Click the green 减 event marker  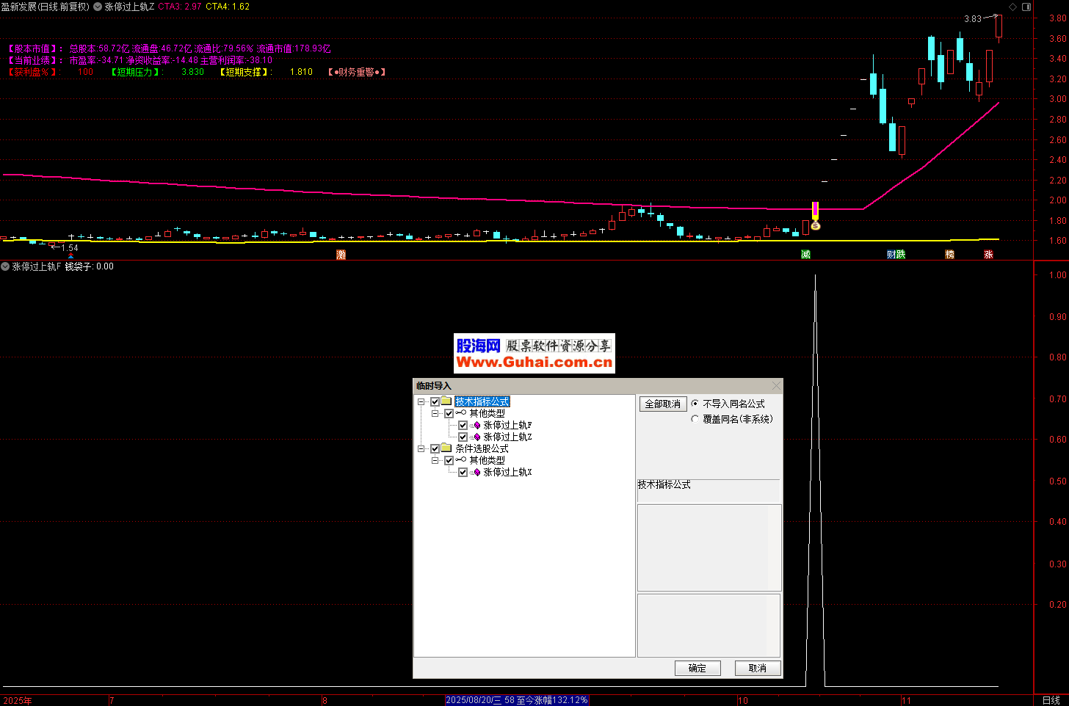[x=805, y=255]
